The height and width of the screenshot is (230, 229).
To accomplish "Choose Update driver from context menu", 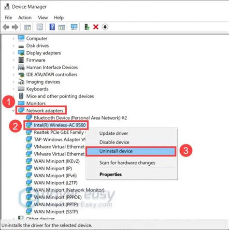I will pyautogui.click(x=114, y=133).
